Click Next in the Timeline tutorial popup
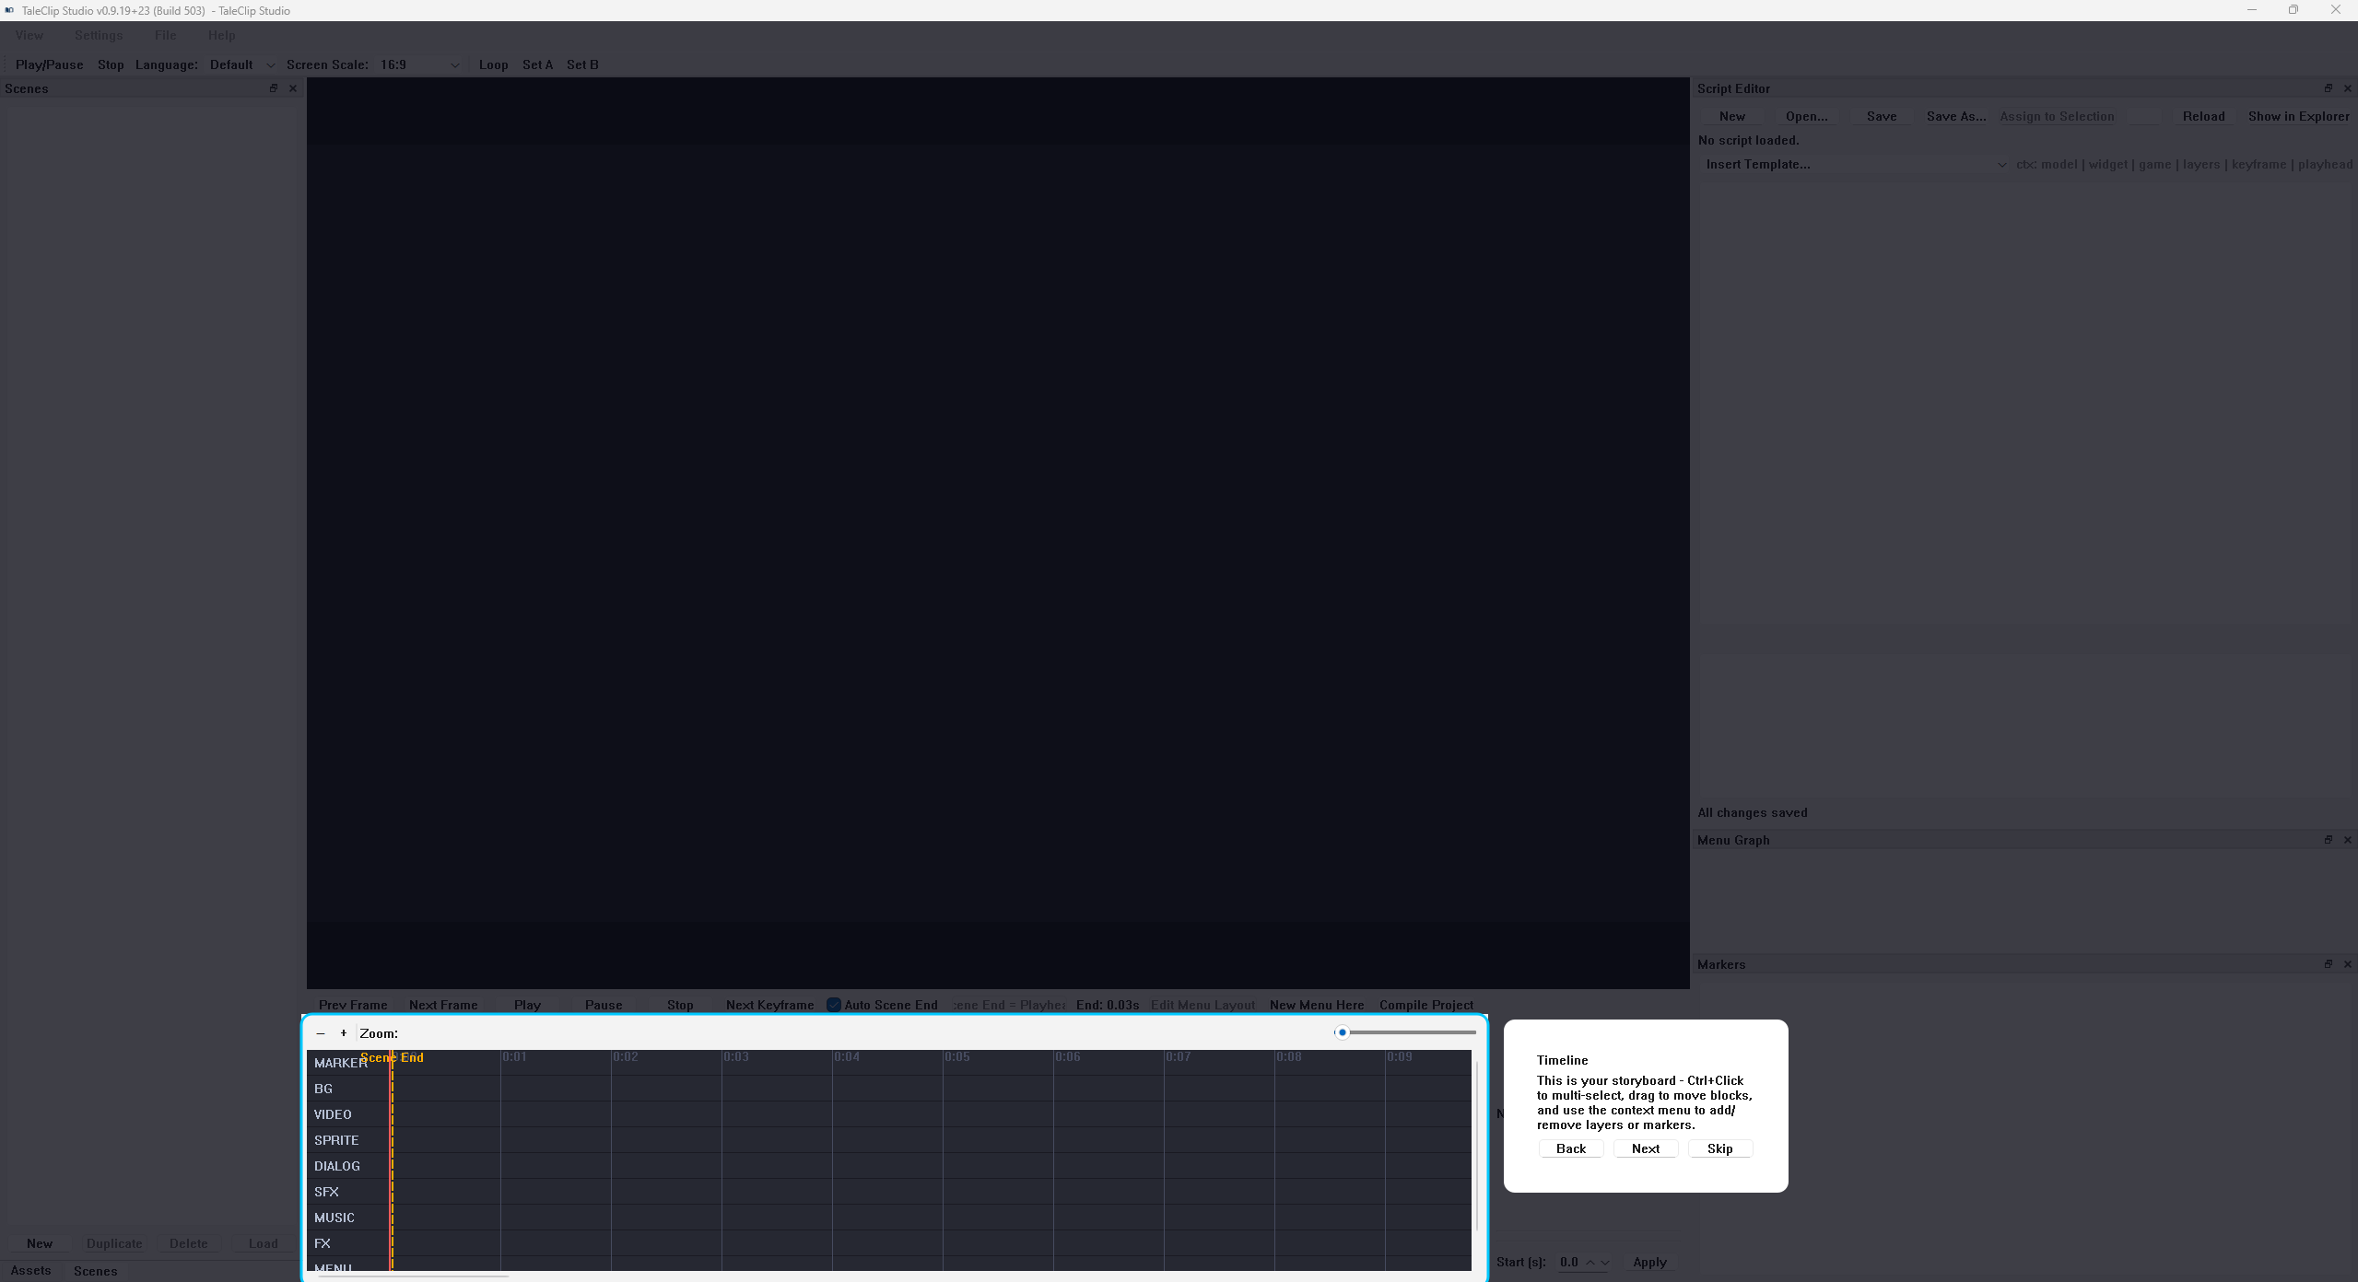The width and height of the screenshot is (2358, 1282). pos(1645,1148)
